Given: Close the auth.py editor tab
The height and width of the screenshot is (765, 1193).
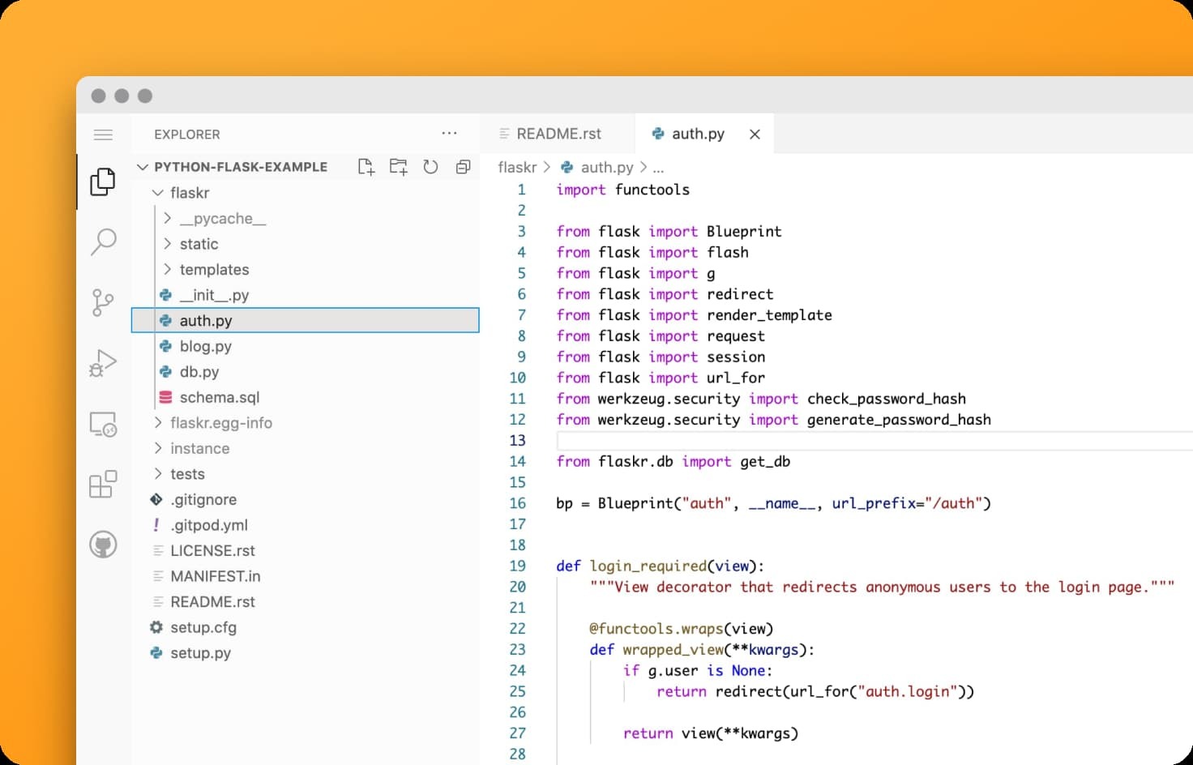Looking at the screenshot, I should click(755, 134).
